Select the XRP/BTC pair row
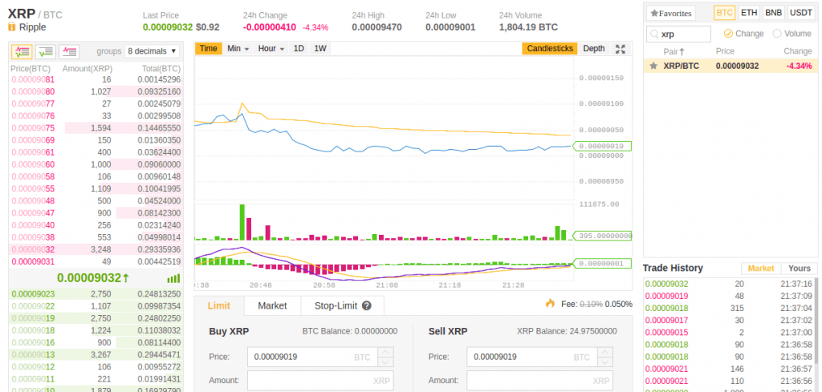822x392 pixels. [x=730, y=66]
